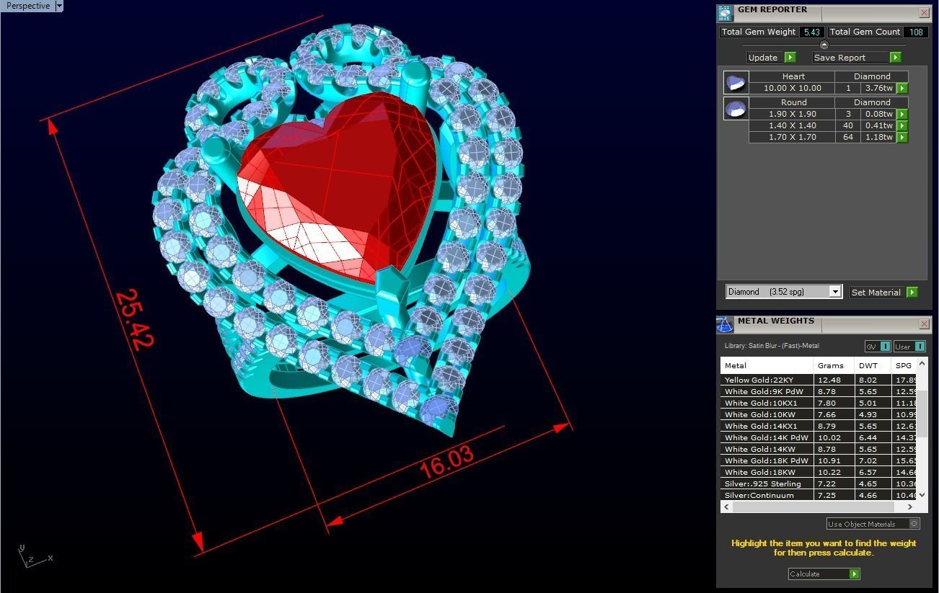Click the 1.70 X 1.70 size cell
Screen dimensions: 939x593
[x=792, y=137]
